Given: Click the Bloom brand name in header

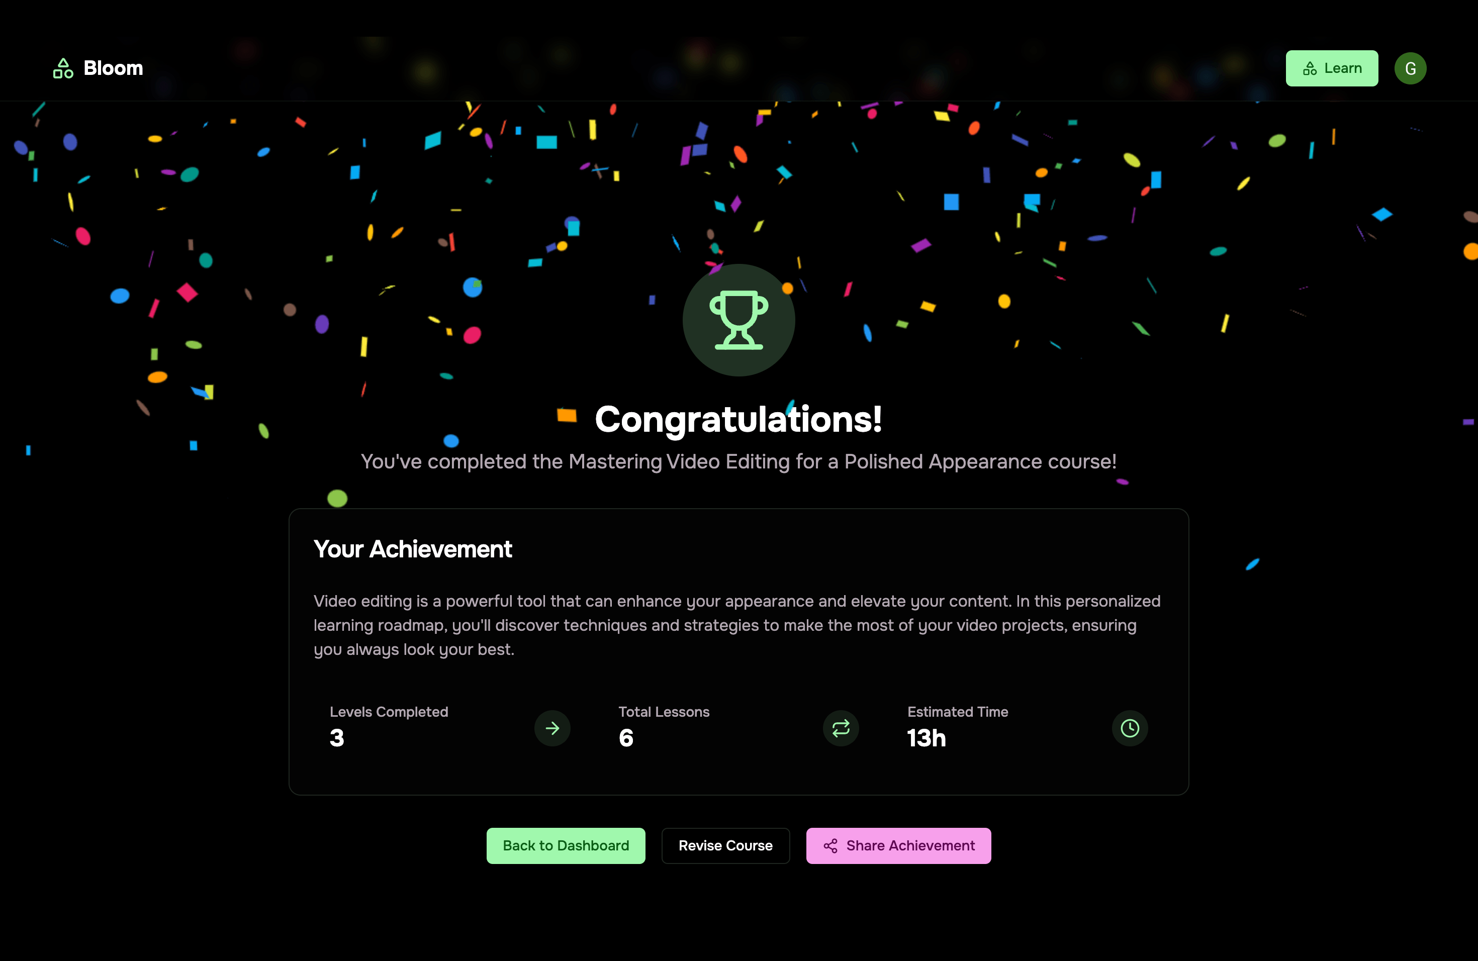Looking at the screenshot, I should (112, 68).
